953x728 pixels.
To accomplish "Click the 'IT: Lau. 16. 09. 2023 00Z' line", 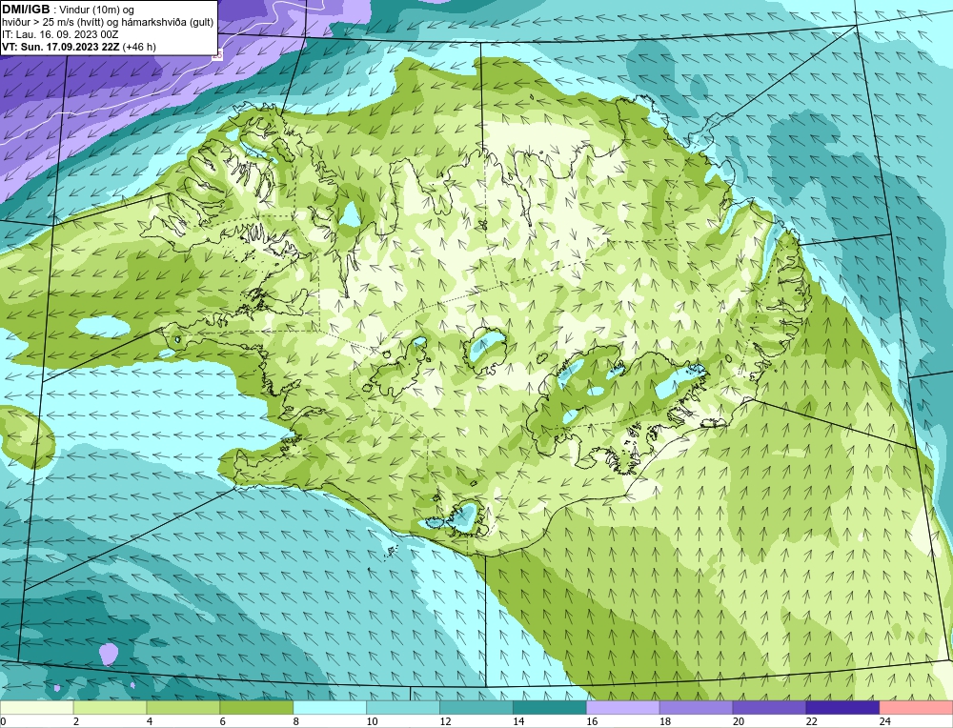I will point(60,34).
